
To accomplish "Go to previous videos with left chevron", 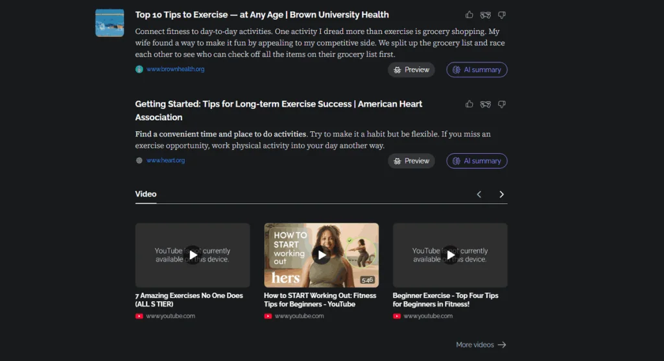I will point(479,194).
